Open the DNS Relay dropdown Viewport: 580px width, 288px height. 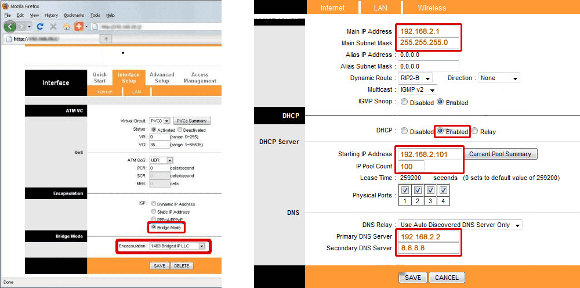click(460, 225)
